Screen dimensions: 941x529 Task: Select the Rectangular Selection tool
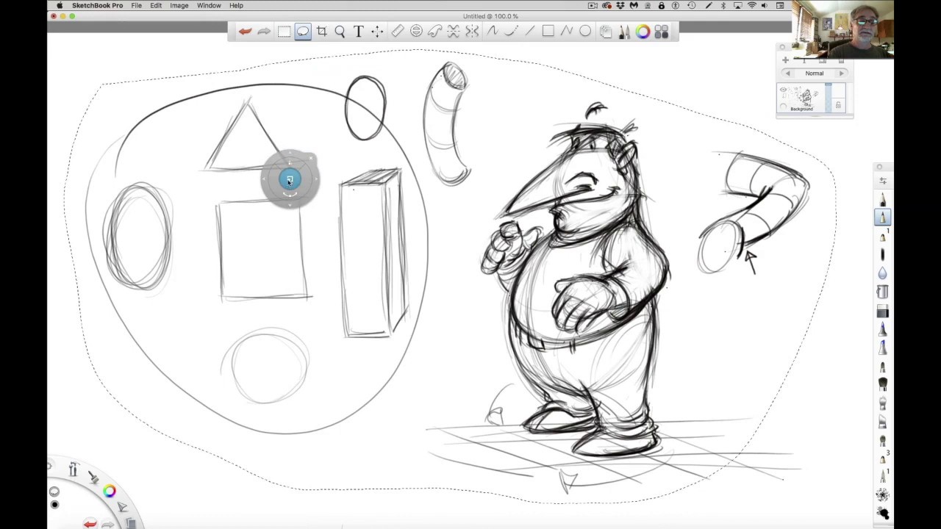[284, 32]
